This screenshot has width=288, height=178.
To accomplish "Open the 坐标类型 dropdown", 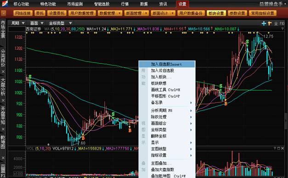I will [60, 23].
